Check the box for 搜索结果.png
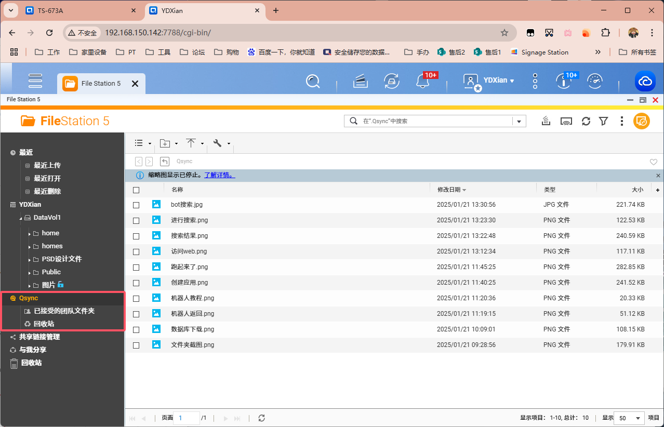 [x=136, y=236]
